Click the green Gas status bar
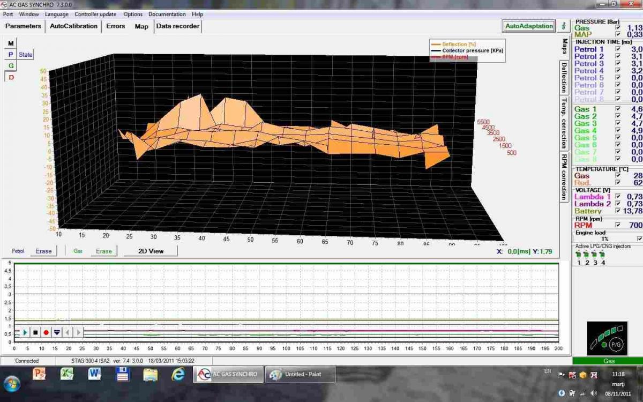The width and height of the screenshot is (643, 402). pos(607,361)
